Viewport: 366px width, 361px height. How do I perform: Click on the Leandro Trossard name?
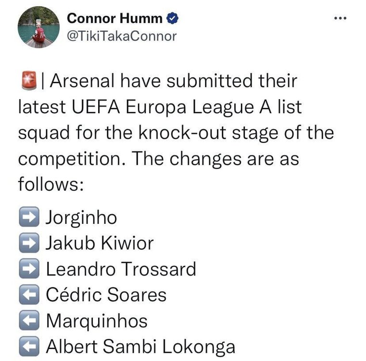point(121,269)
